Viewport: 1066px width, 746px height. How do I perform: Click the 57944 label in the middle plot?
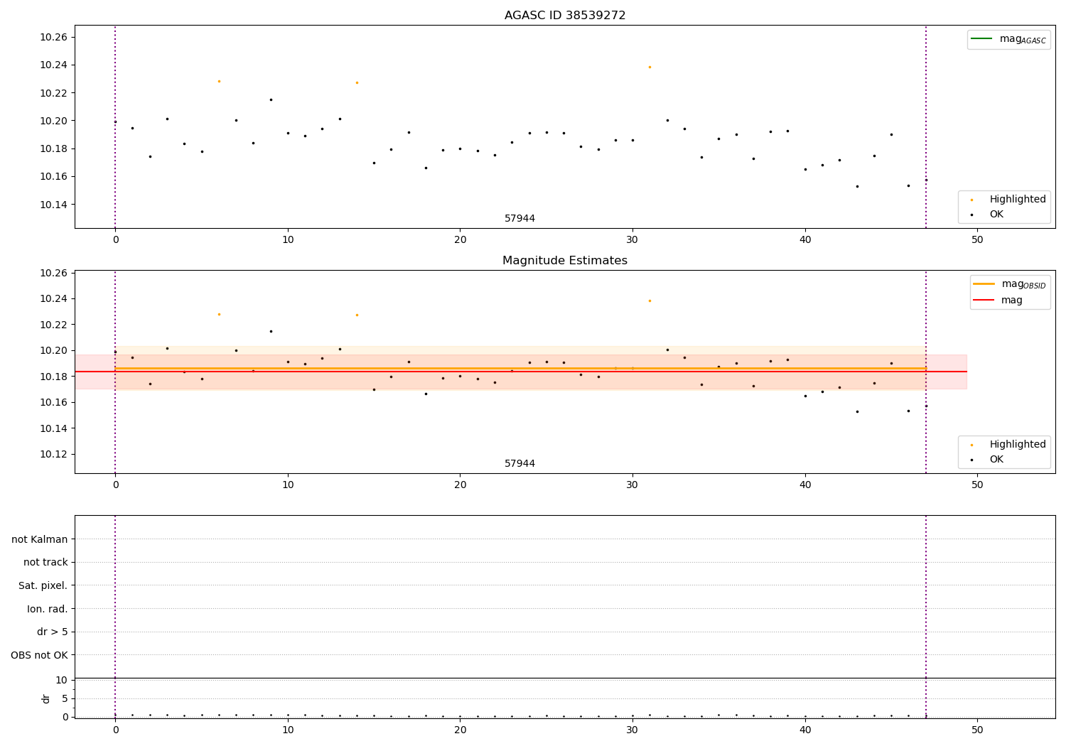(x=519, y=464)
